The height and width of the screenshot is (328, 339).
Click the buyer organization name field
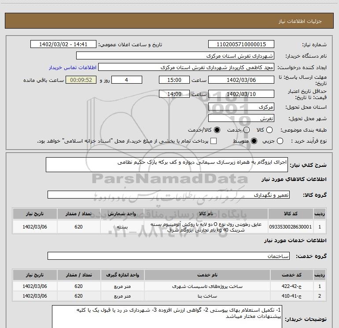coord(175,56)
